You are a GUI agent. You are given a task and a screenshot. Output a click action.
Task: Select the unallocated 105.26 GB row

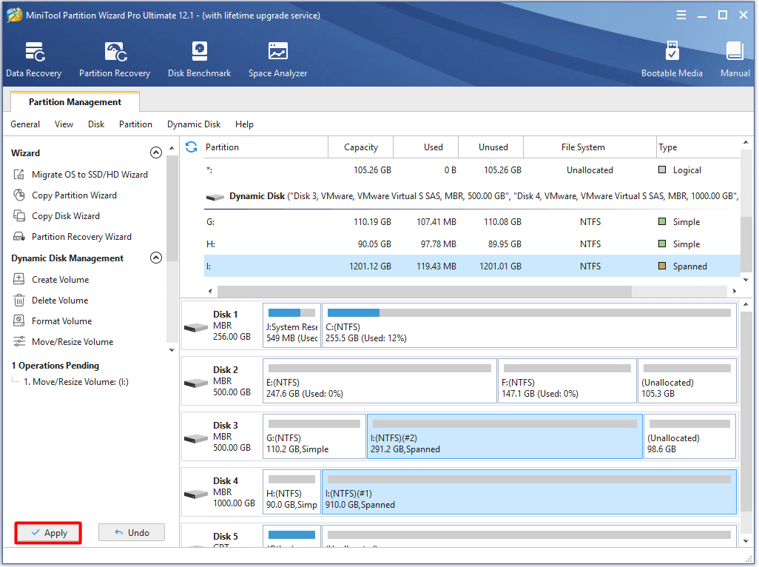click(x=472, y=170)
